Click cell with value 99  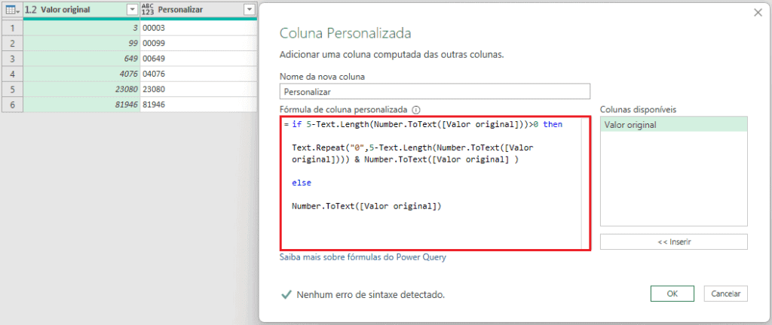[x=81, y=43]
